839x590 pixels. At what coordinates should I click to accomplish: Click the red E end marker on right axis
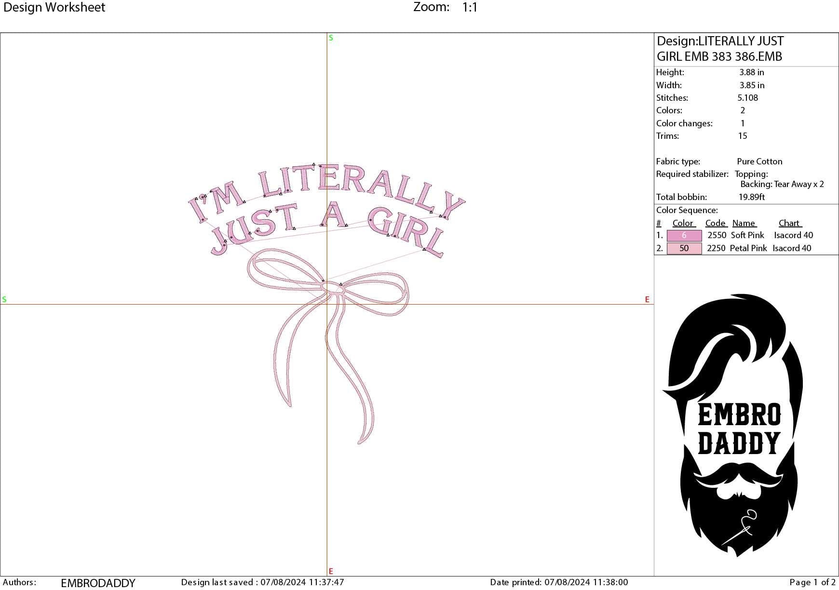[x=647, y=300]
